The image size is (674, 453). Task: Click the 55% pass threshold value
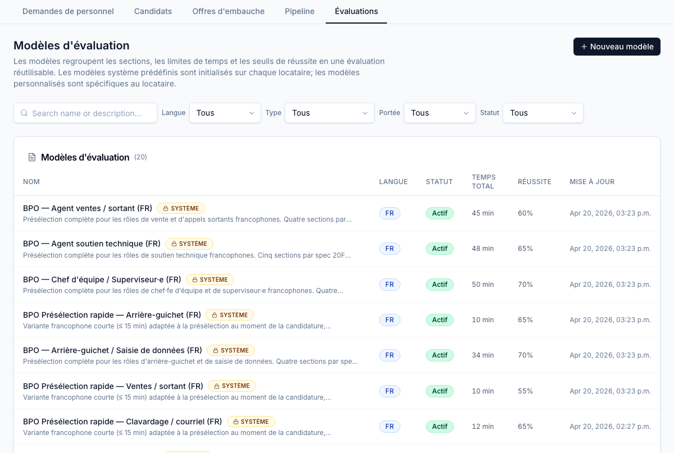[526, 391]
